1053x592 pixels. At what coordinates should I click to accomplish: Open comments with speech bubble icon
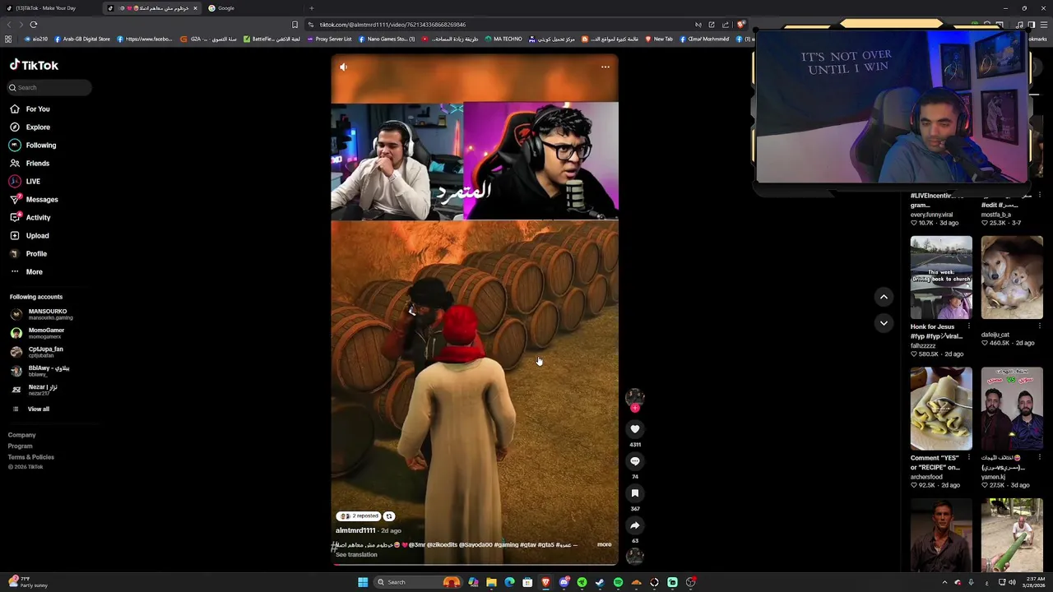pyautogui.click(x=635, y=460)
